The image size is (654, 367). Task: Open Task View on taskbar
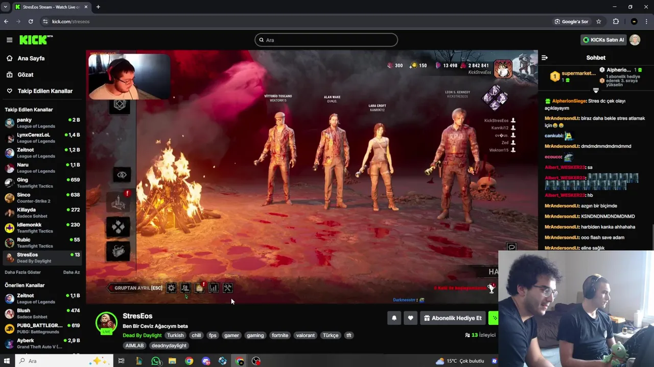(121, 361)
